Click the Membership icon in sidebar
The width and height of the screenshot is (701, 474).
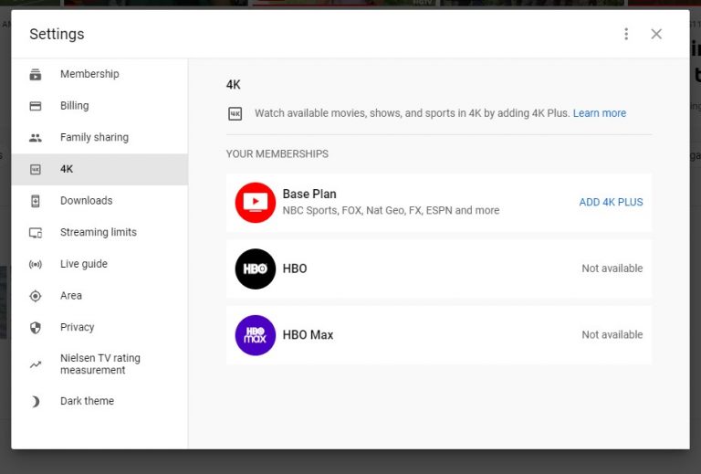pyautogui.click(x=36, y=75)
